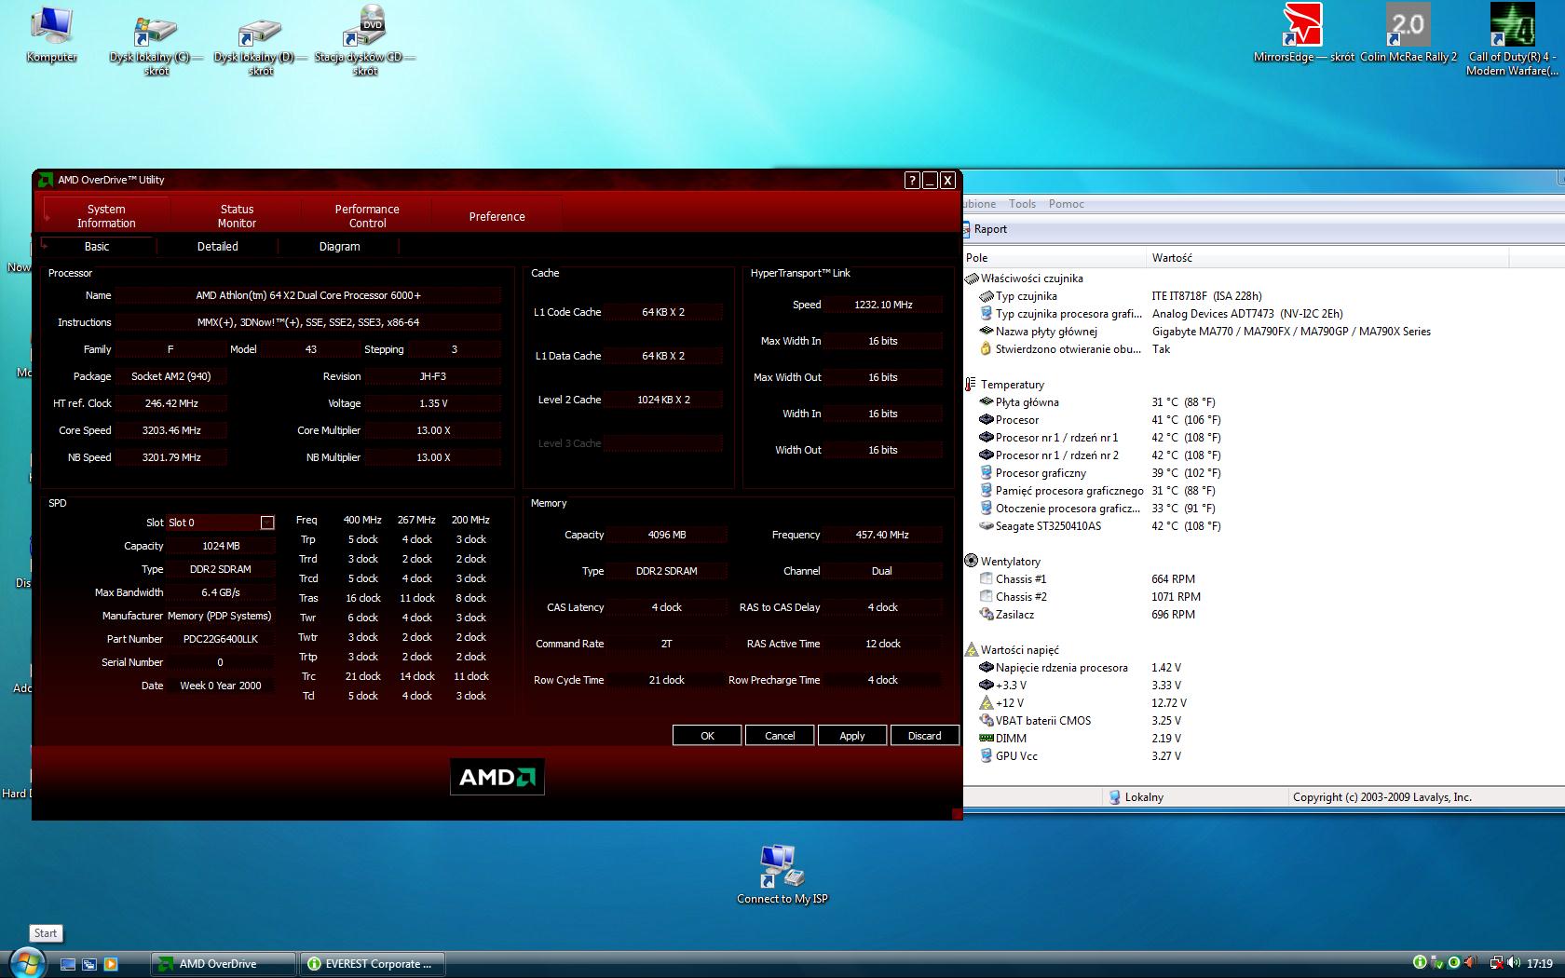This screenshot has height=978, width=1565.
Task: Click the Discard button in OverDrive
Action: pyautogui.click(x=925, y=736)
